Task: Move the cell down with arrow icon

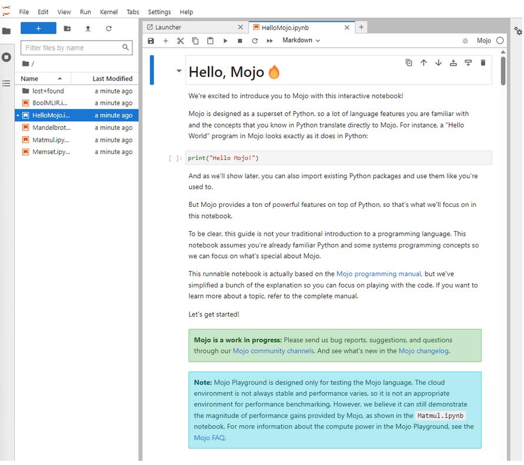Action: [438, 63]
